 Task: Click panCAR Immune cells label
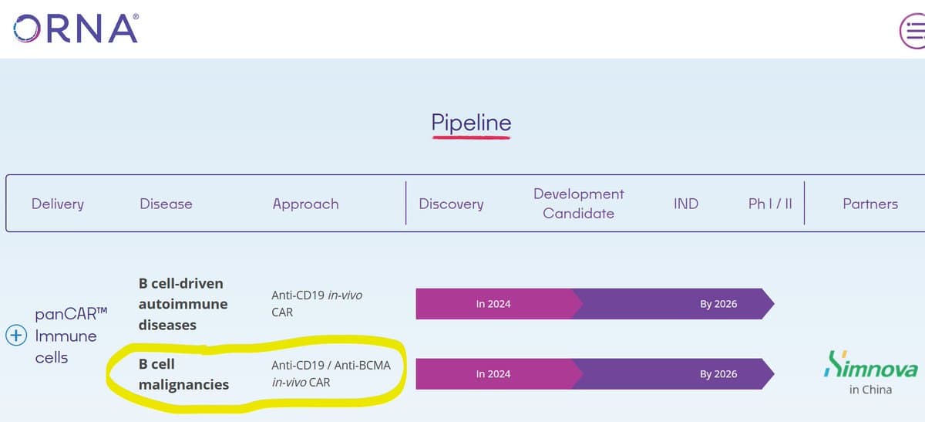tap(66, 336)
